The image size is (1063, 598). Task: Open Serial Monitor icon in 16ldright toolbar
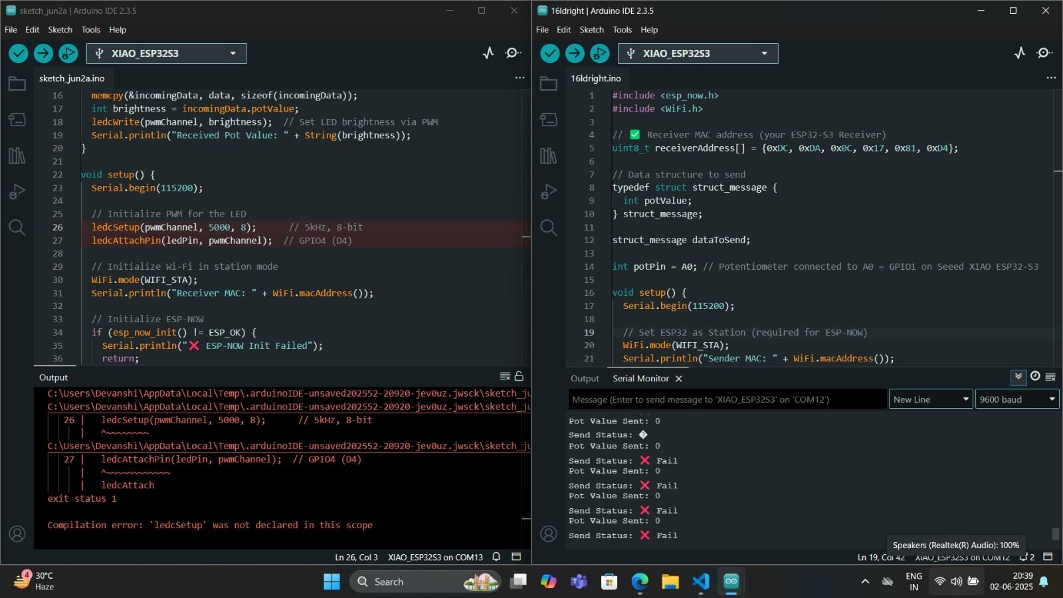point(1044,53)
